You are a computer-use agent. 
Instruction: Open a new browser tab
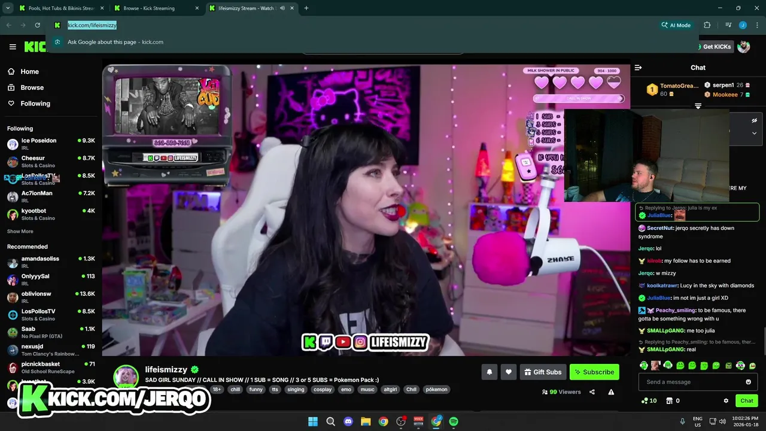[306, 8]
